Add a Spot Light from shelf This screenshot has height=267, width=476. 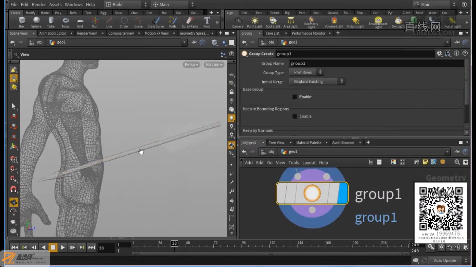click(273, 22)
